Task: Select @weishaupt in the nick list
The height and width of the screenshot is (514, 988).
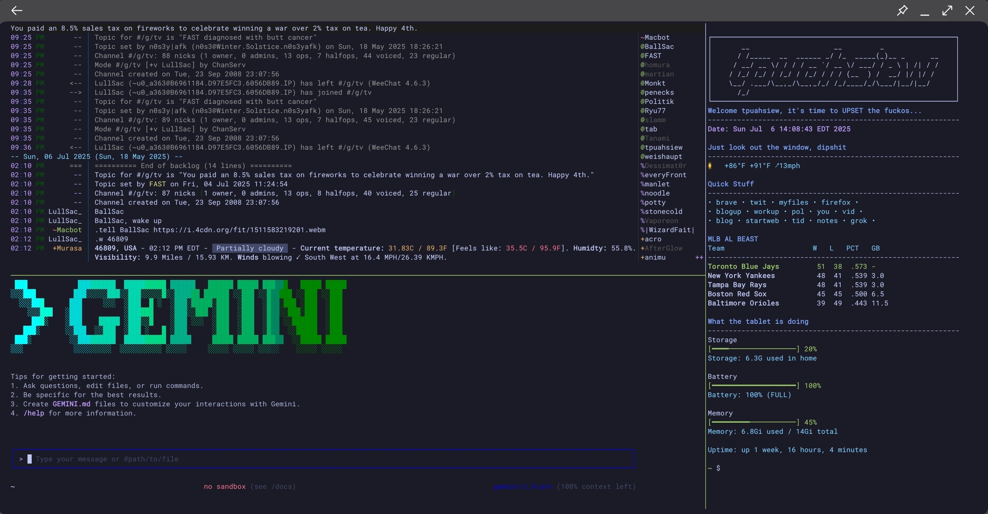Action: coord(661,157)
